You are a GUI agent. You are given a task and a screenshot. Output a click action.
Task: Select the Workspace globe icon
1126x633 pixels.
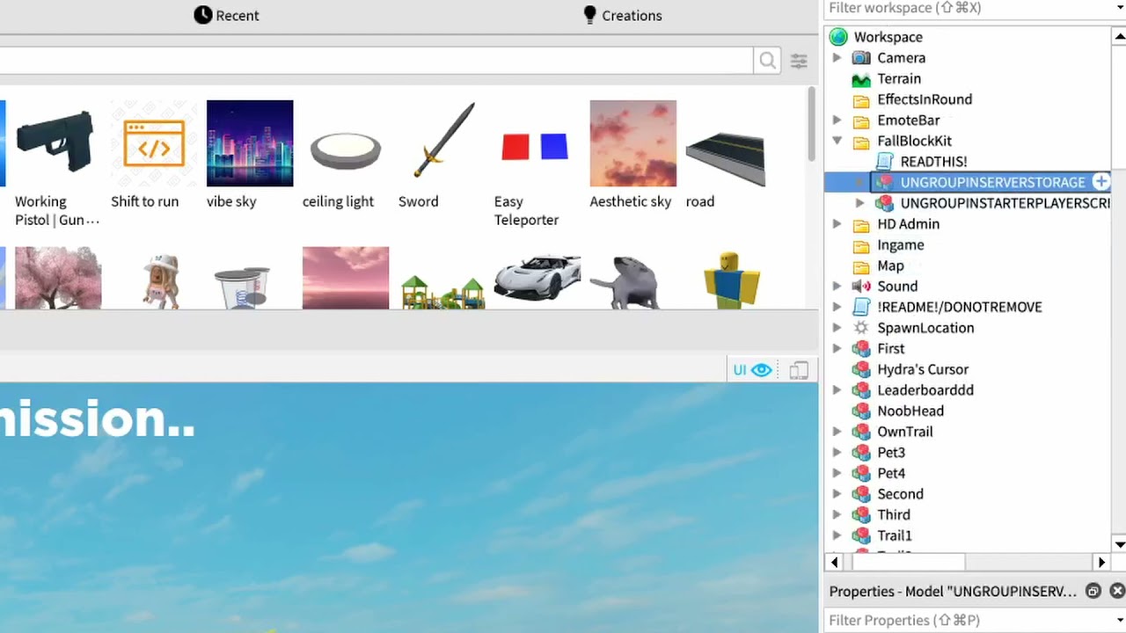[x=838, y=37]
